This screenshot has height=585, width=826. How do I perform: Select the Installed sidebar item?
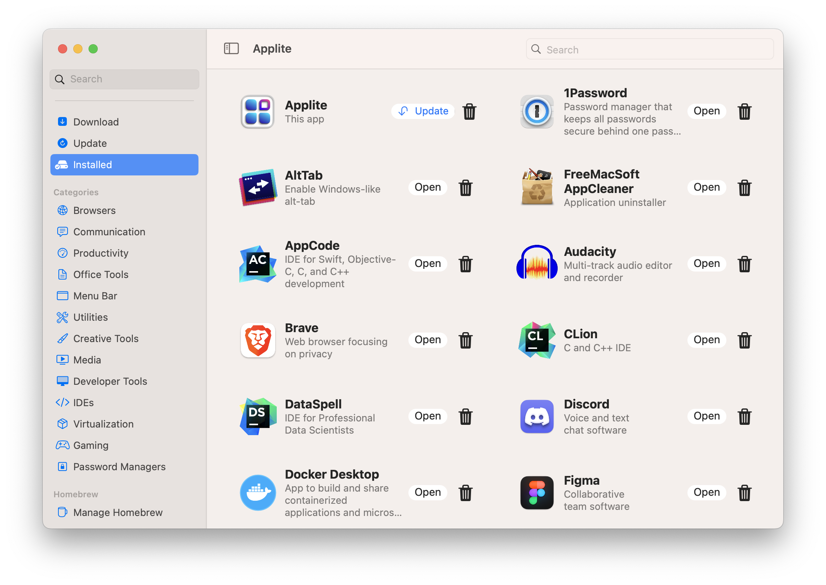click(x=124, y=165)
